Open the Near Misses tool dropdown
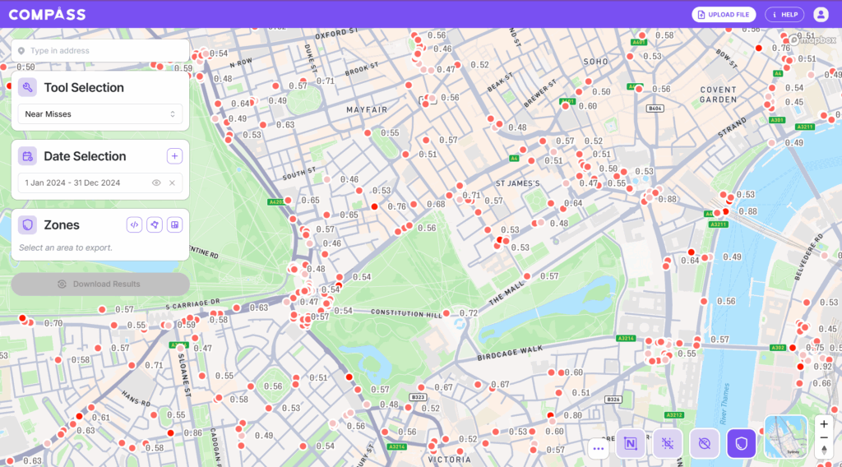 pyautogui.click(x=100, y=114)
